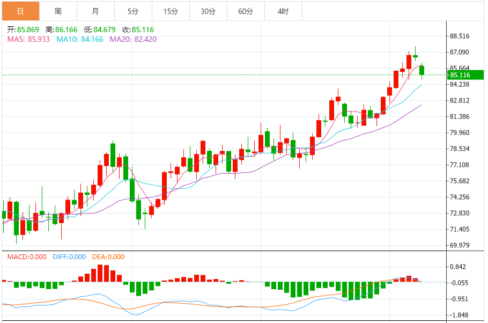The width and height of the screenshot is (488, 323).
Task: Open the 60分 interval tab
Action: (x=246, y=11)
